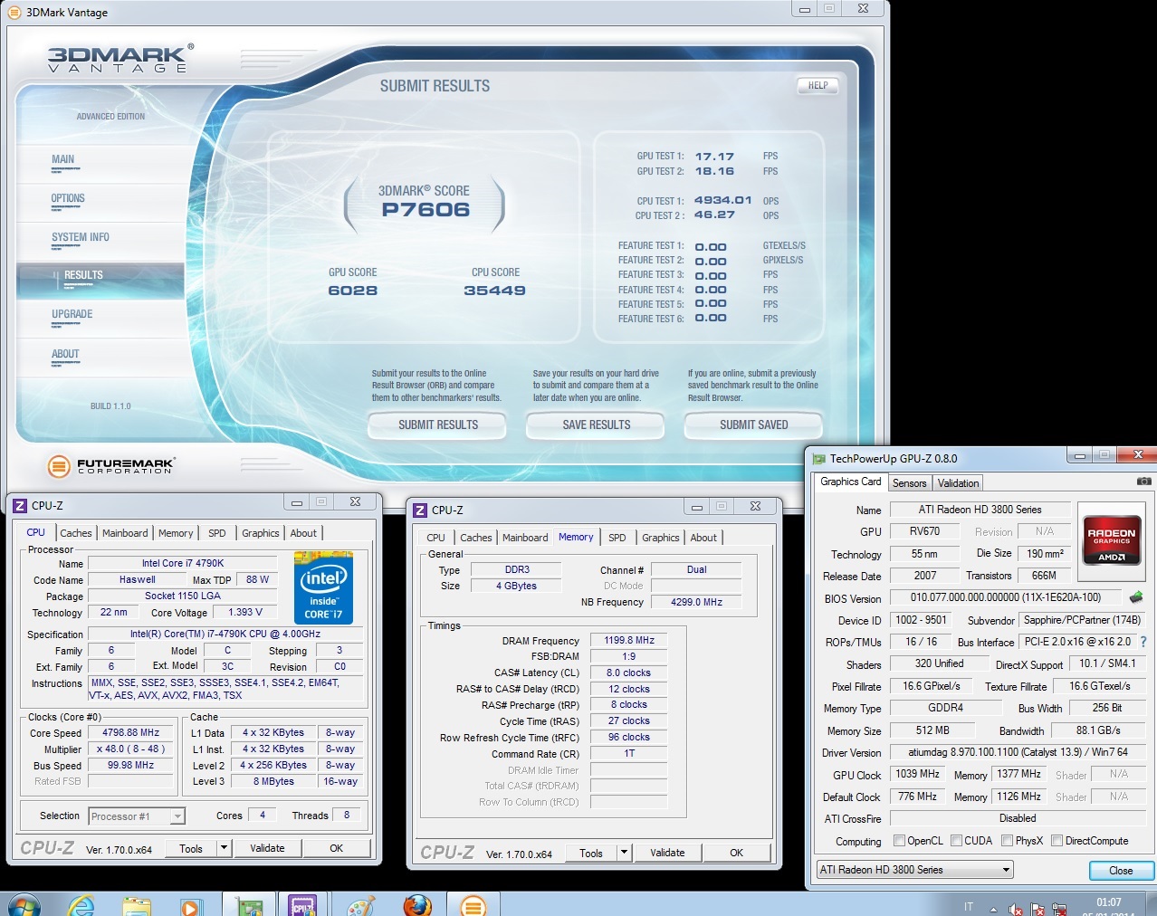Click the IT language indicator in the tray

coord(969,907)
